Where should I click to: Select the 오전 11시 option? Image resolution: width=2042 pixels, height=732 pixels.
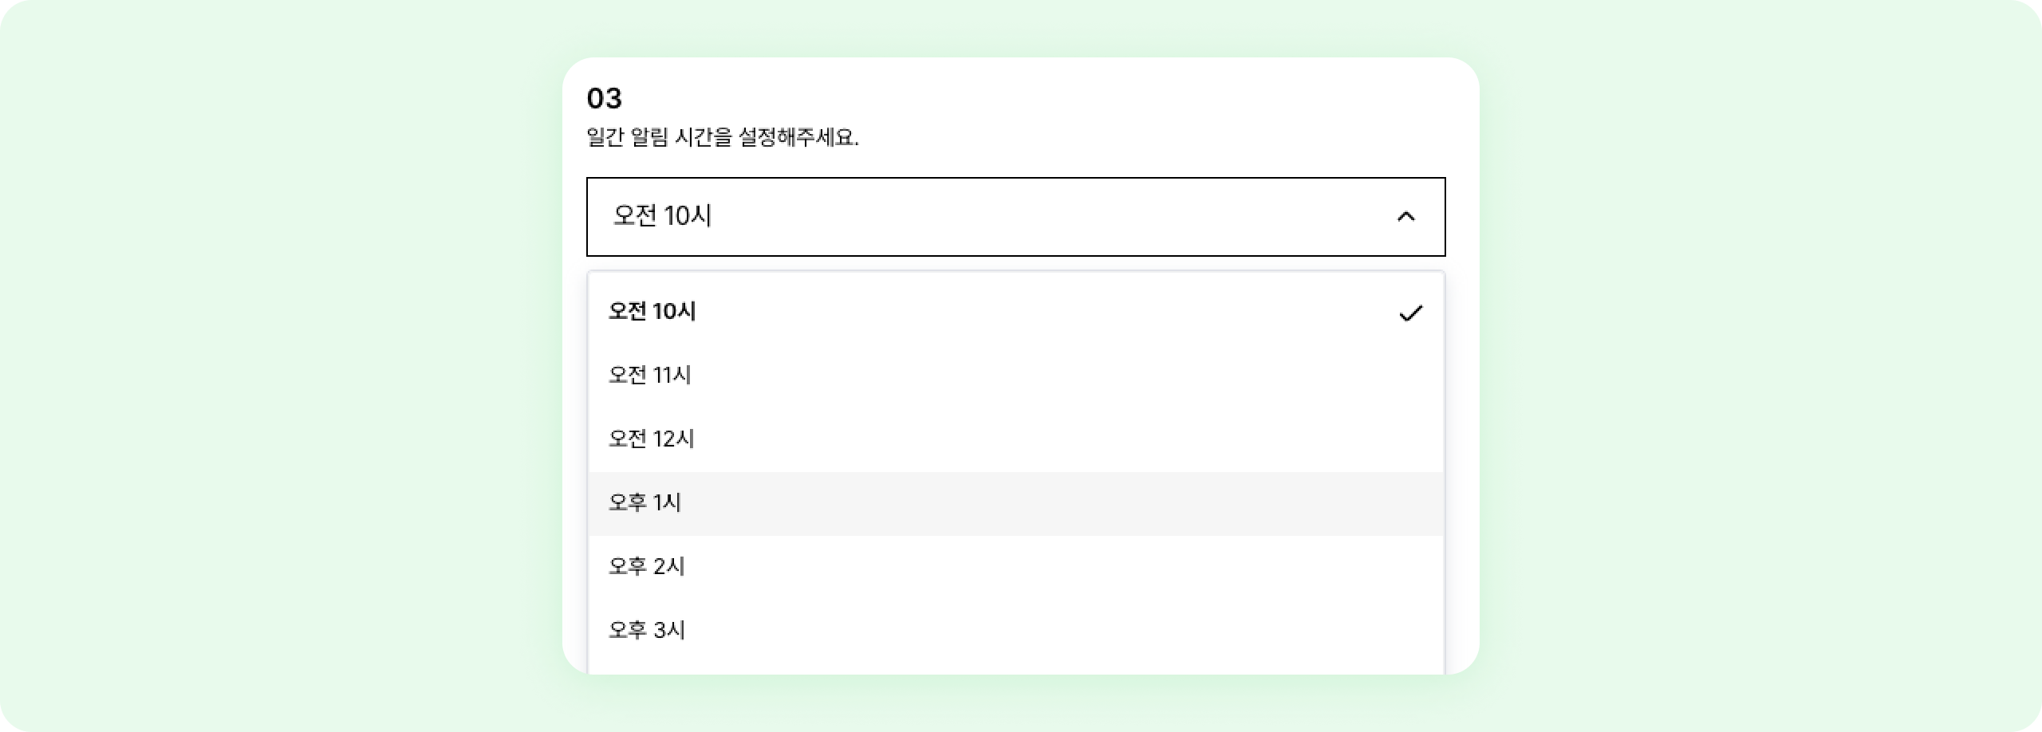(650, 376)
